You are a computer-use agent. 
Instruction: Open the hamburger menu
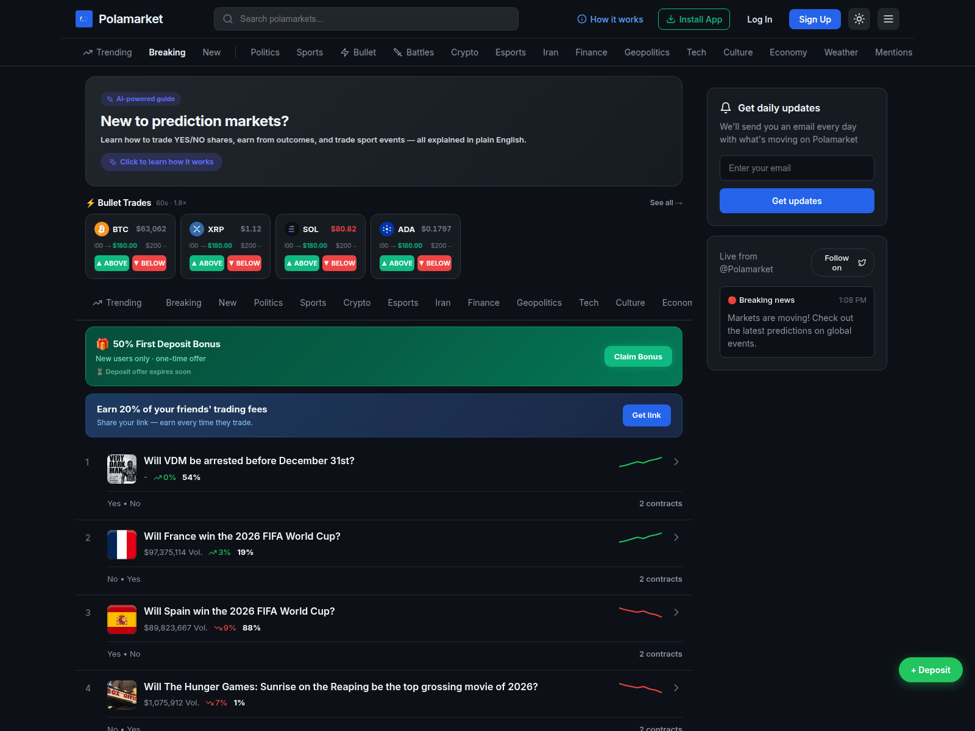point(888,19)
